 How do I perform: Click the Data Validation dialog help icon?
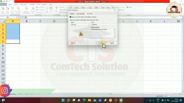tap(109, 10)
